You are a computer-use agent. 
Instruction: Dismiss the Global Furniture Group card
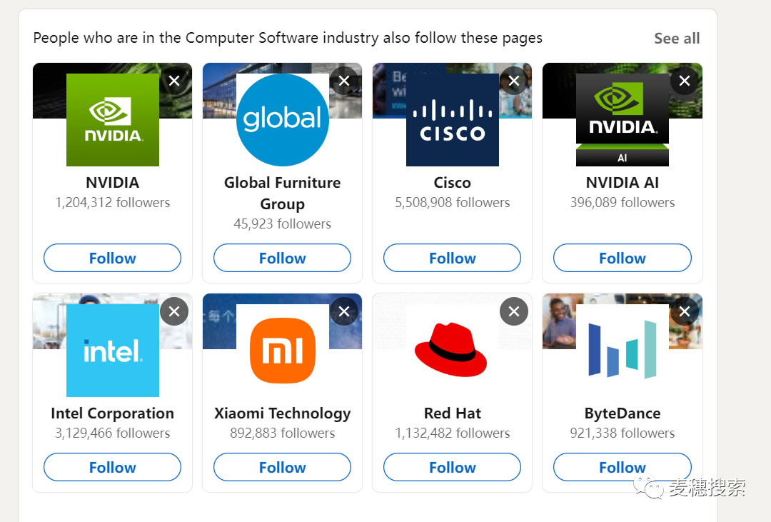click(344, 81)
